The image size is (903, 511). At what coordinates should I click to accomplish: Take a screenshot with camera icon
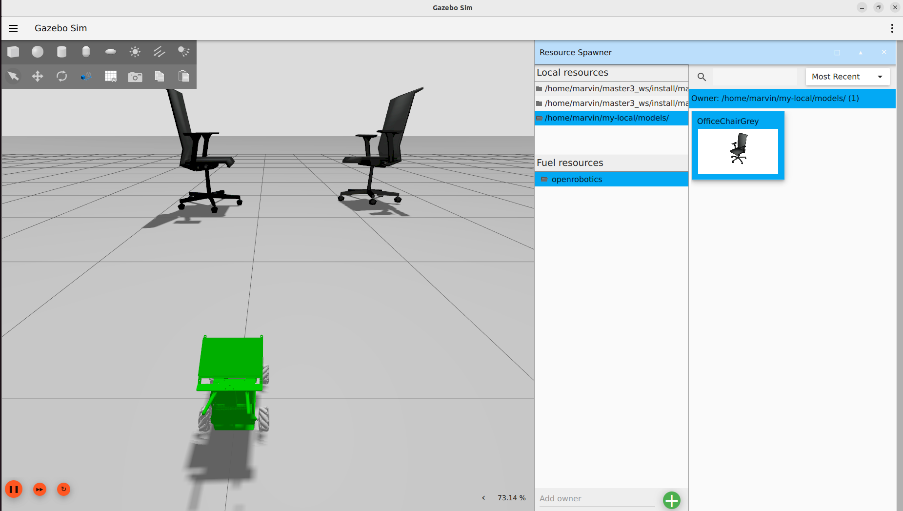point(135,77)
